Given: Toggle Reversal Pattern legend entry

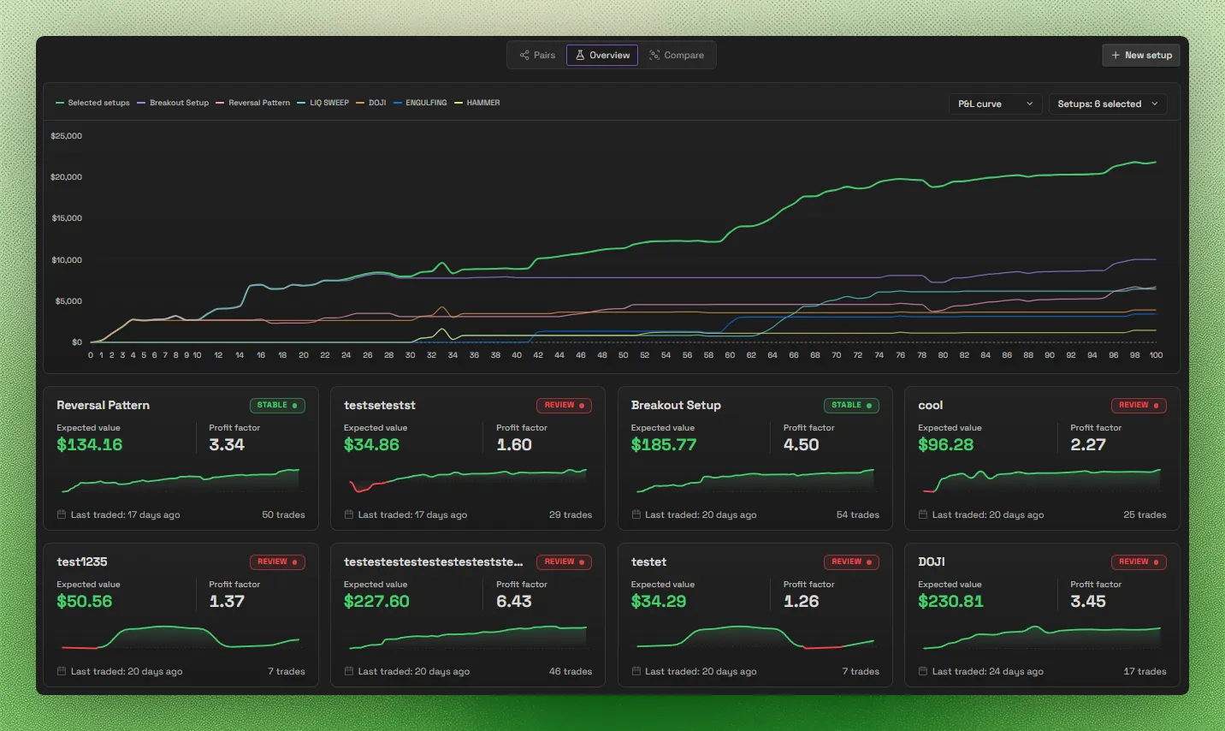Looking at the screenshot, I should pos(253,103).
